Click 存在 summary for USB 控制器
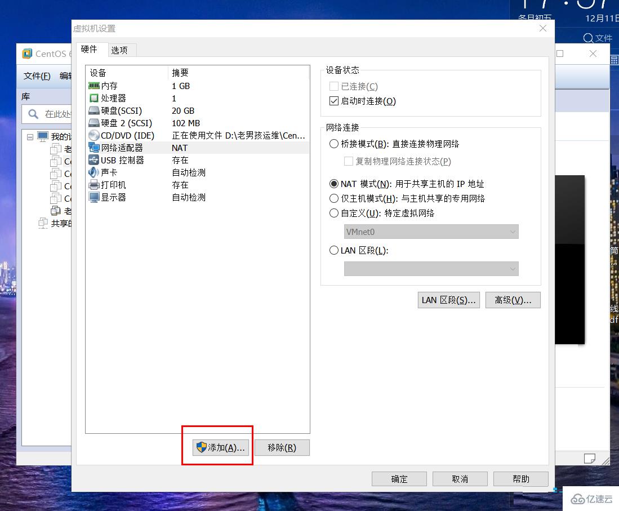The image size is (619, 511). pos(180,161)
